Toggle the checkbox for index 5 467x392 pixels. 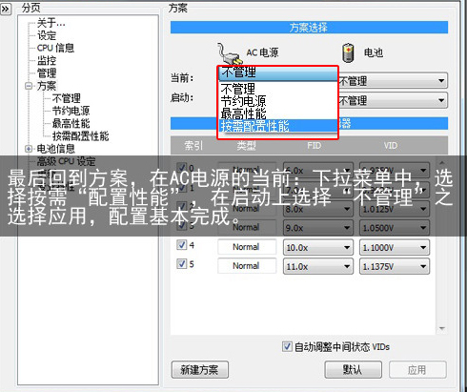tap(181, 263)
